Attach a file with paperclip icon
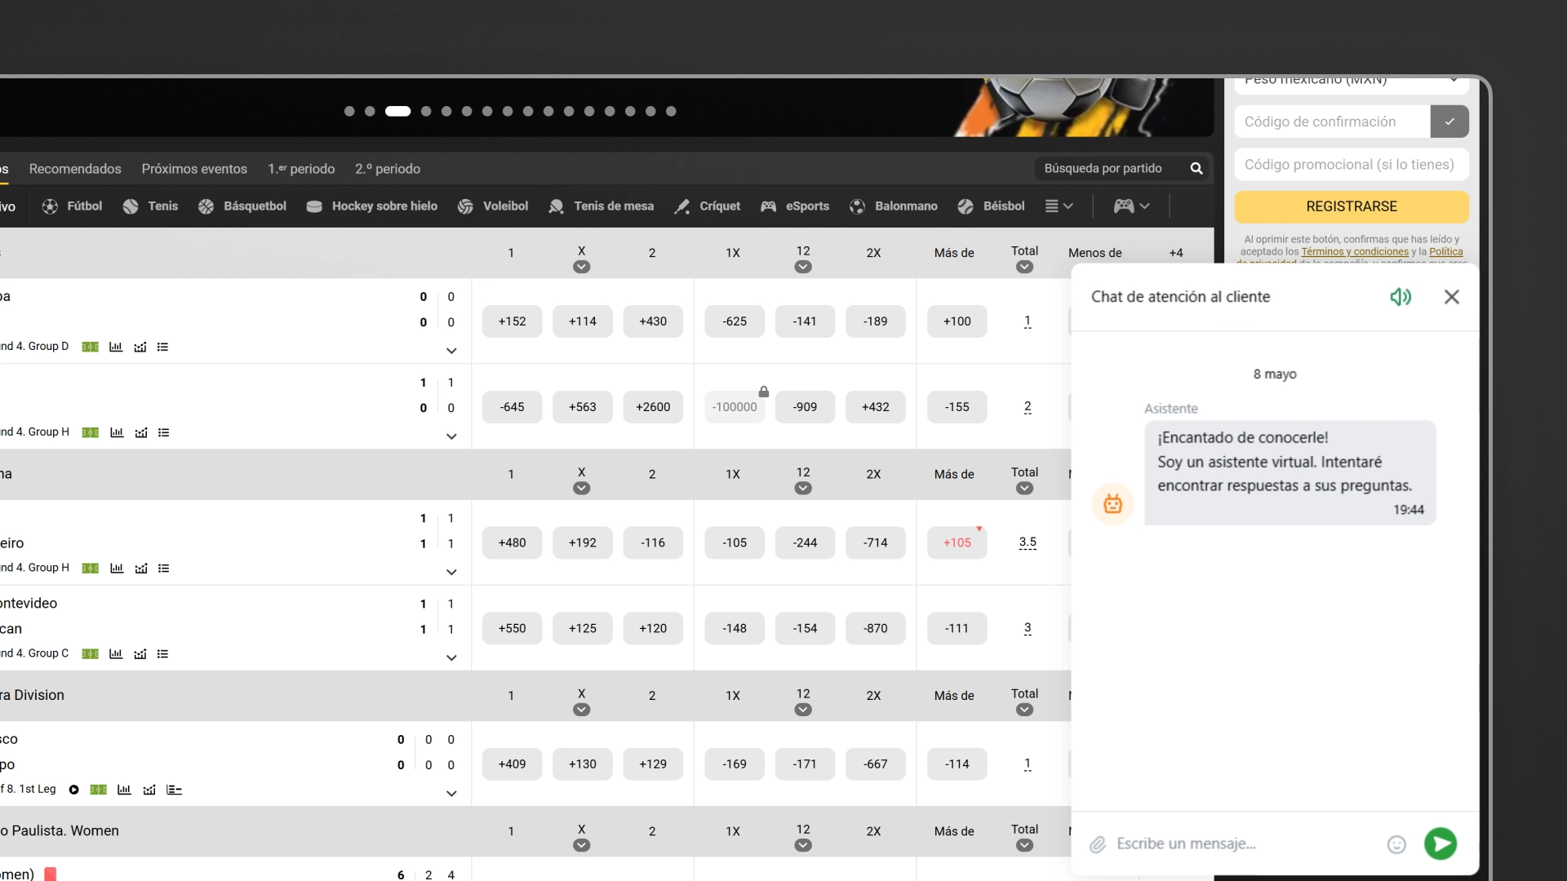 (1098, 844)
